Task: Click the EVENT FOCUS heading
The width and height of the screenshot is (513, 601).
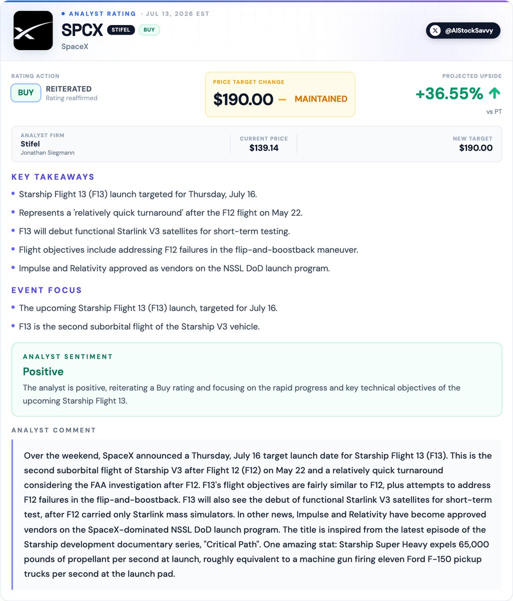Action: (47, 290)
